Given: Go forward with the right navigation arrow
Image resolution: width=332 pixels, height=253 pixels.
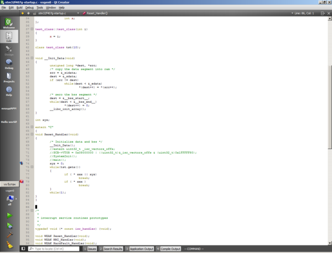Looking at the screenshot, I should [28, 13].
